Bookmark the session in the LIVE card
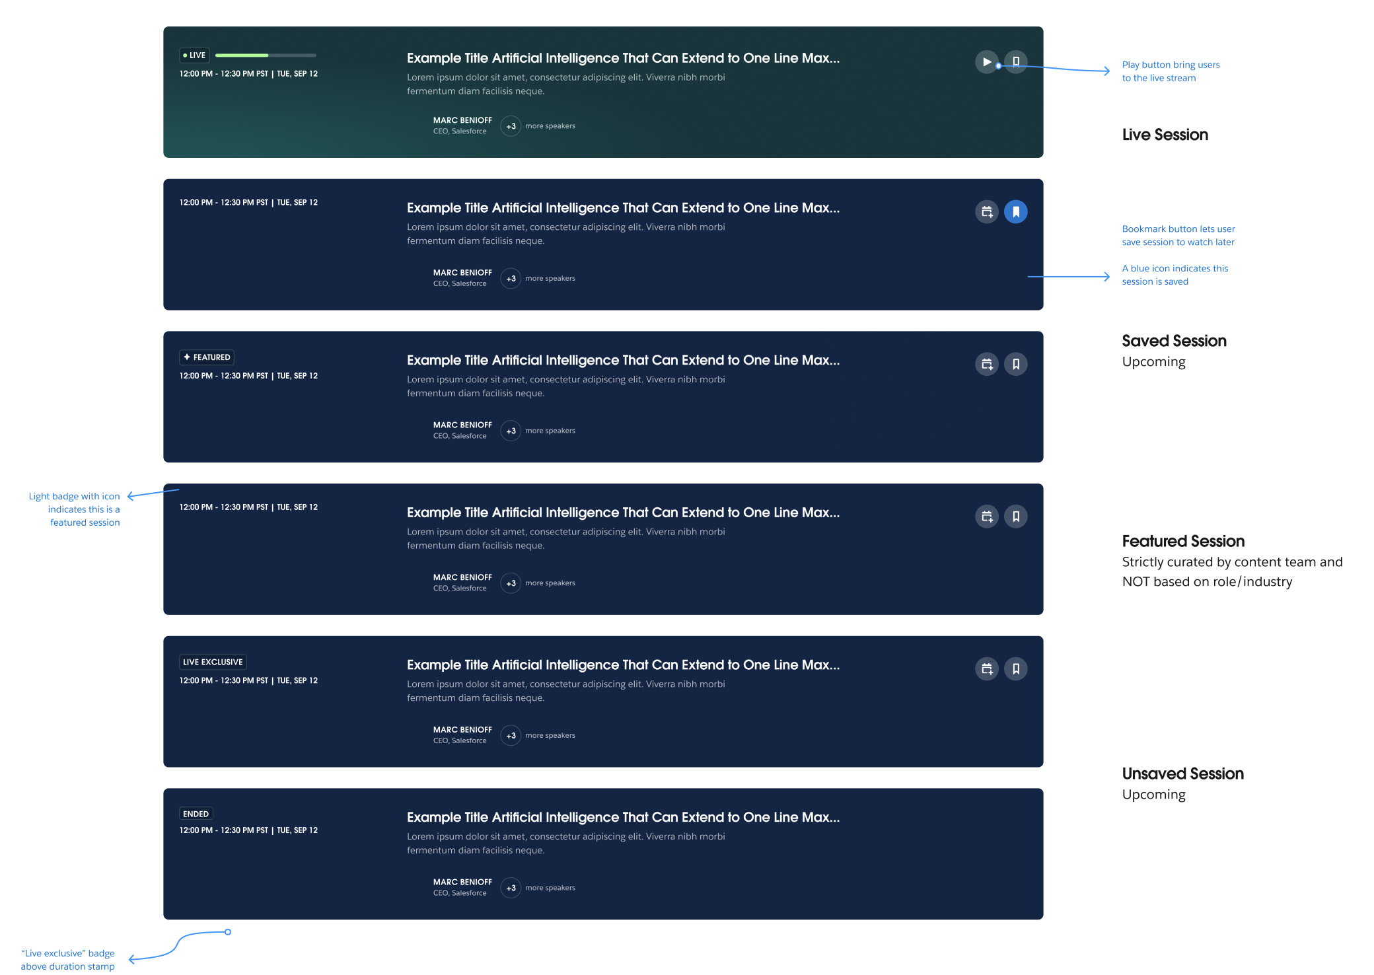 coord(1016,62)
